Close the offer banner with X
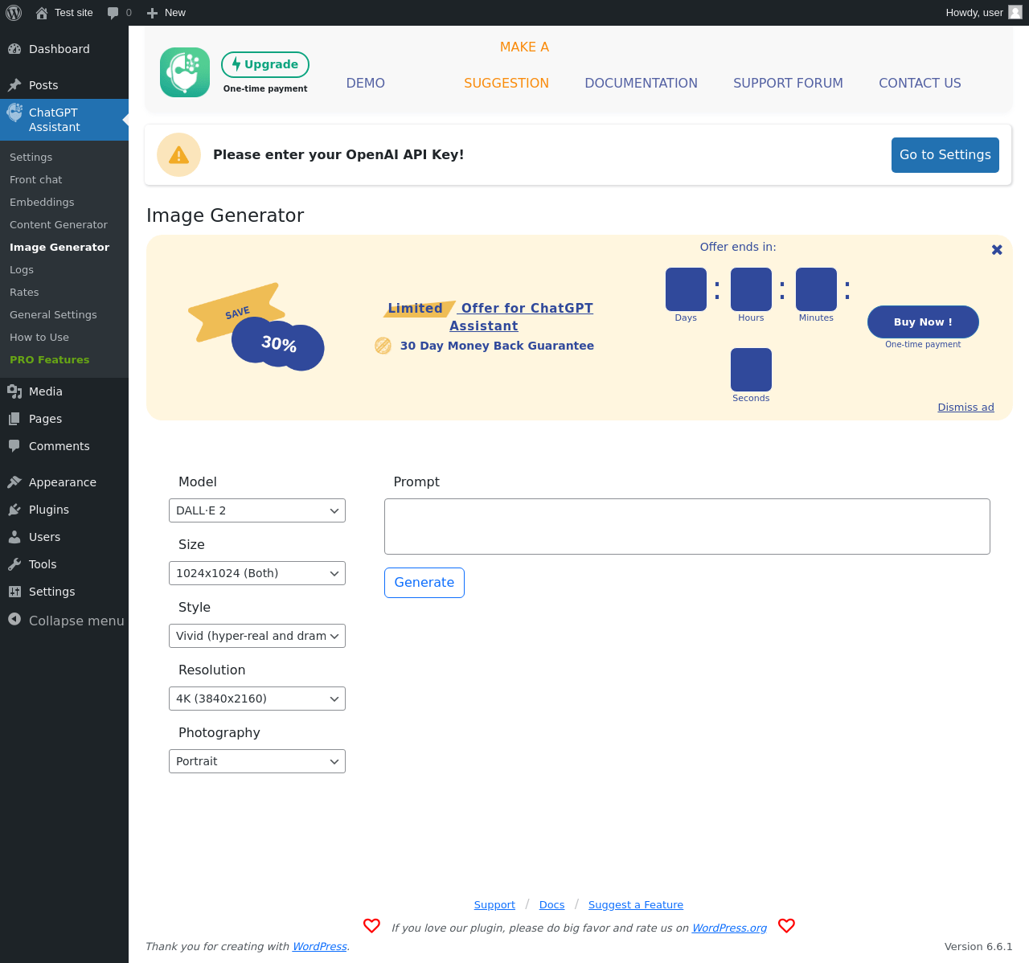 click(x=997, y=250)
